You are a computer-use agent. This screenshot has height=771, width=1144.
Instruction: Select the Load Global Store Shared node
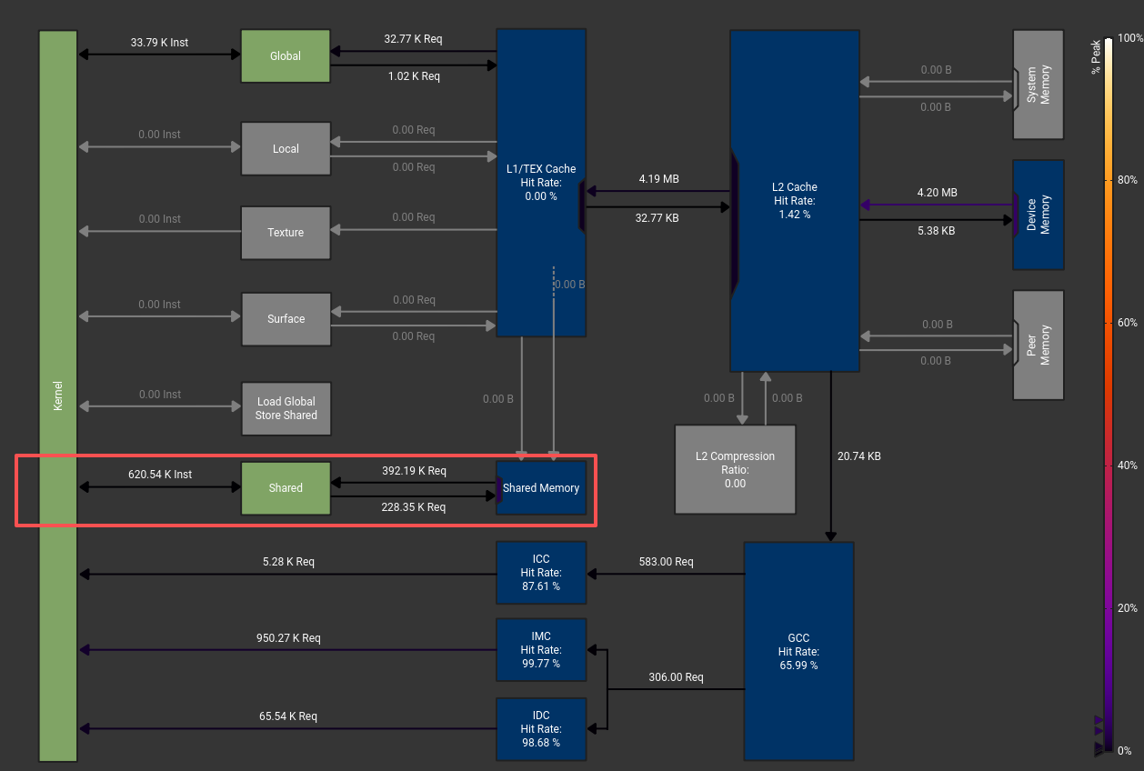286,408
